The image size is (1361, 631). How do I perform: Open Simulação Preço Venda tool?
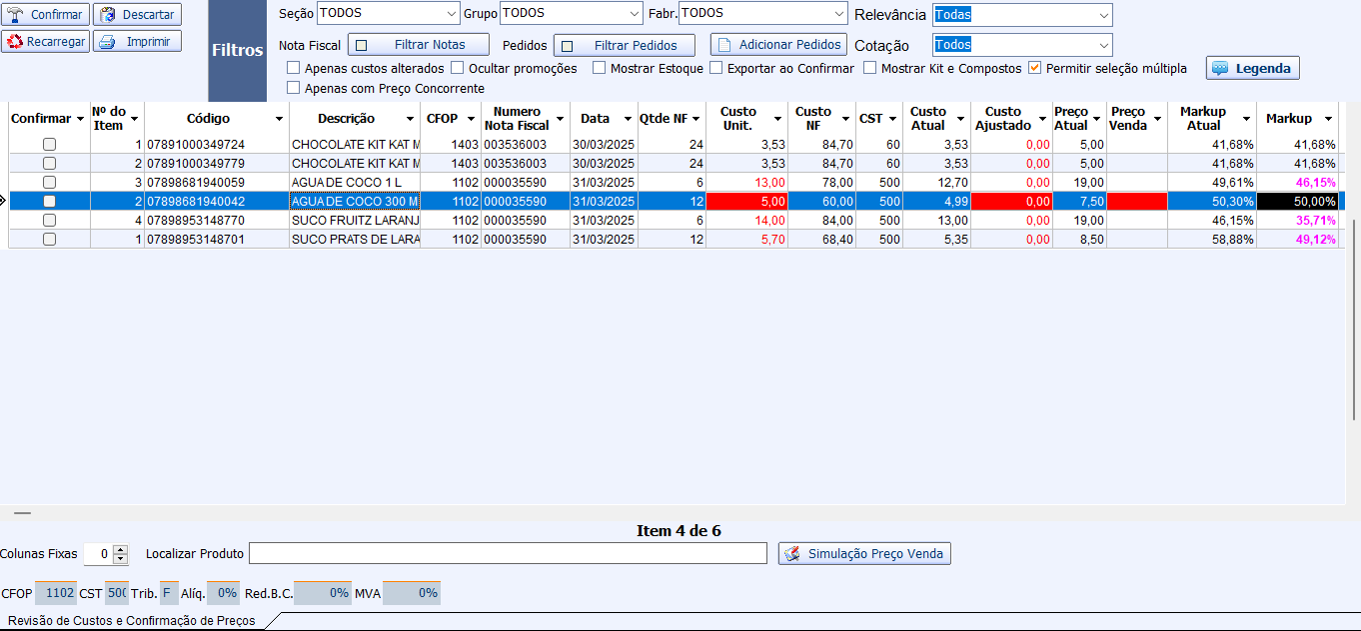(864, 553)
